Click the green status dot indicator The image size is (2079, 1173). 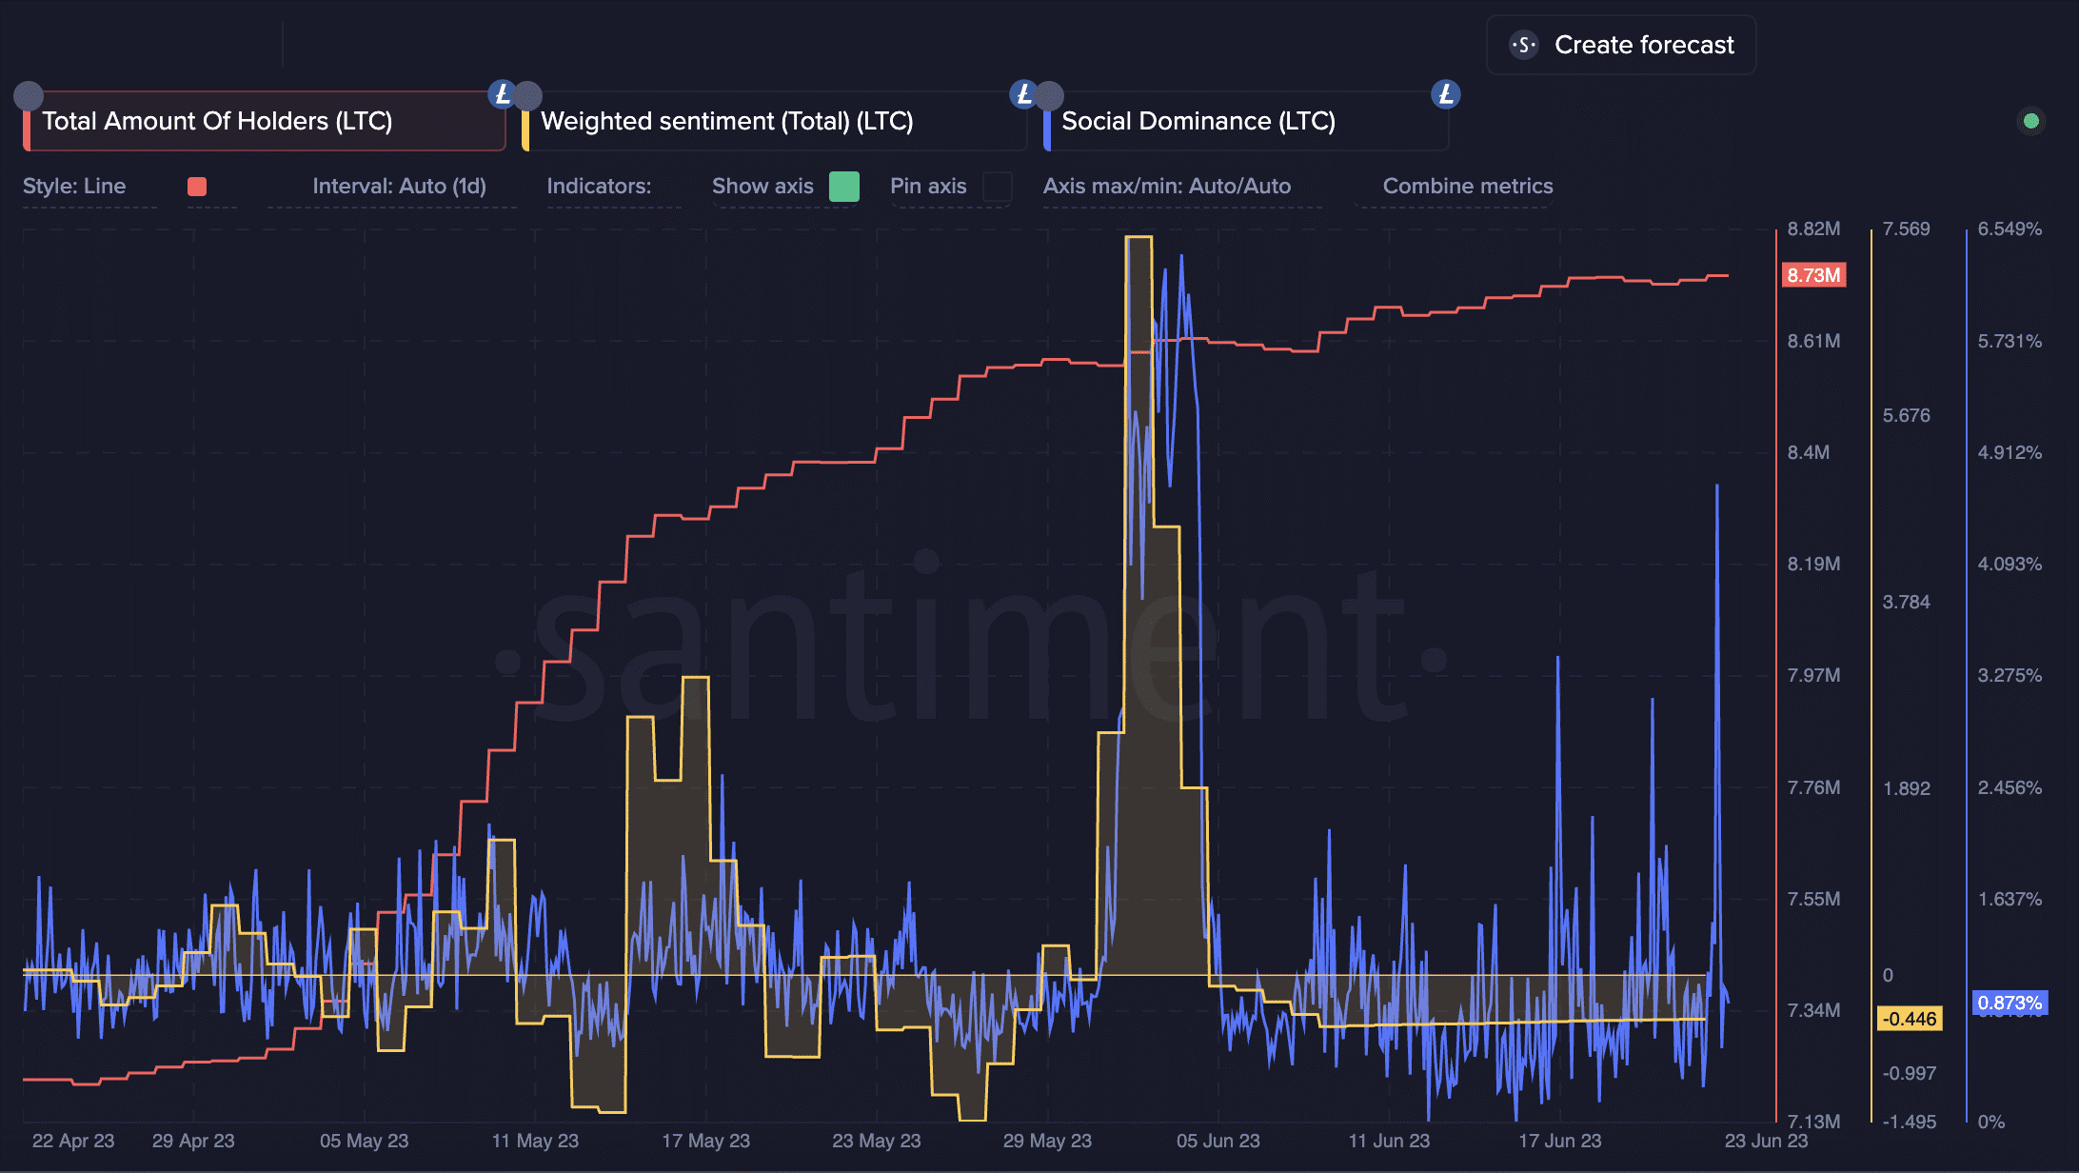coord(2030,121)
